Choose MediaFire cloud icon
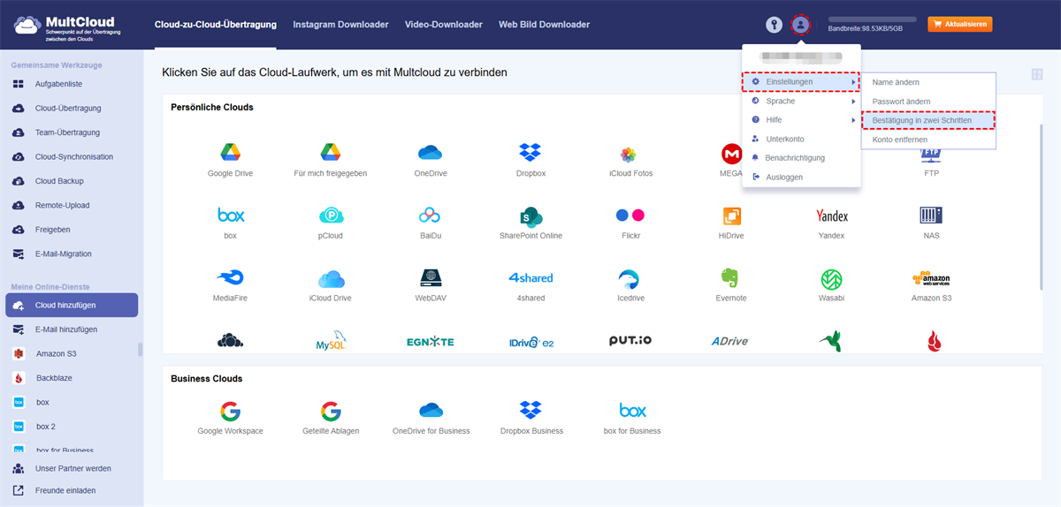The height and width of the screenshot is (507, 1061). (x=230, y=278)
